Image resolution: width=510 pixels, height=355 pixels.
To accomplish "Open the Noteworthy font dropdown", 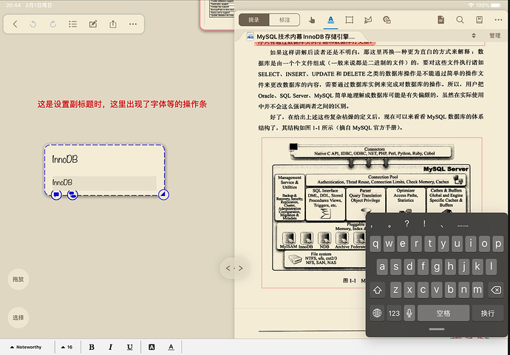I will coord(26,347).
